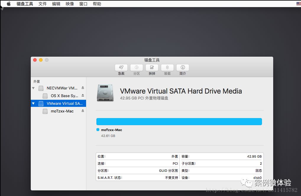Viewport: 301px width, 196px height.
Task: Select moTzxx-Mac volume in the sidebar
Action: 58,111
